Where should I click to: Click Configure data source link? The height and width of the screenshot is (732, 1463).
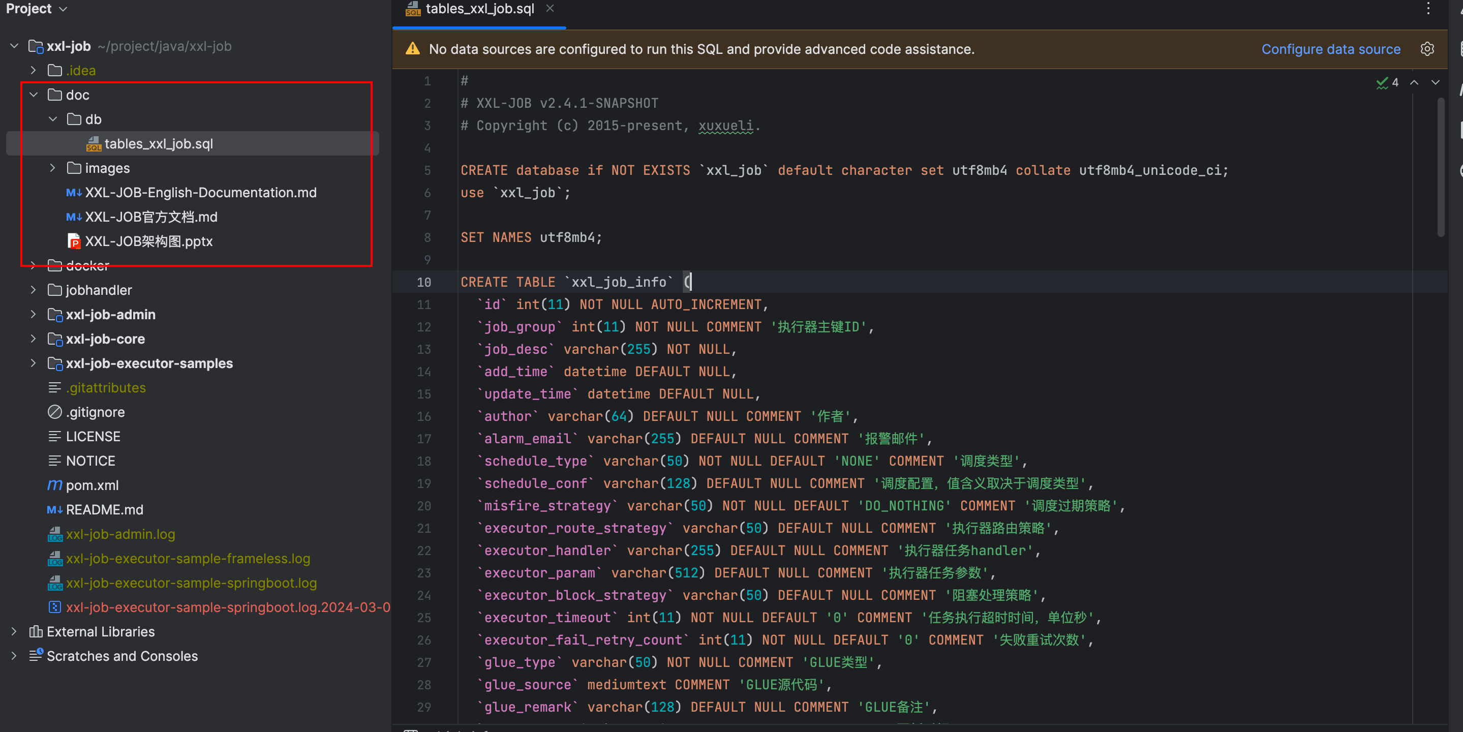(1331, 49)
